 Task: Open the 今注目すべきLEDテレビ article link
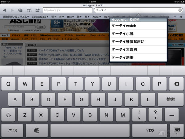coord(74,55)
